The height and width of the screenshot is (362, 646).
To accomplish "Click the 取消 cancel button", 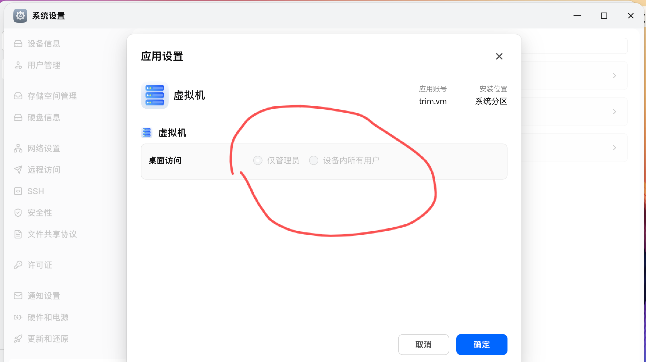I will pos(423,345).
